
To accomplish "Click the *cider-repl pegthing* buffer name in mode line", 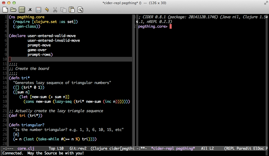I will click(x=173, y=148).
